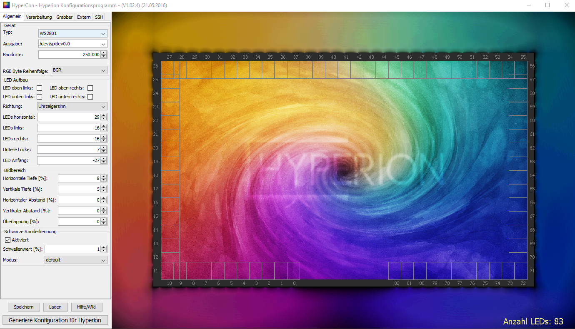Decrease Untere Lücke with down arrow
Screen dimensions: 575x329
(104, 152)
